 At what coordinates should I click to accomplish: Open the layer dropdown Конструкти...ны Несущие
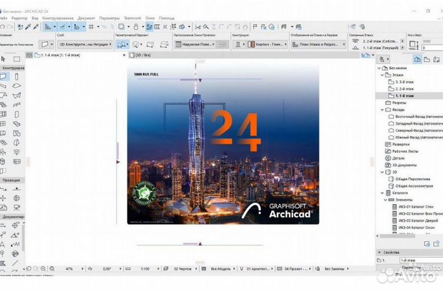[85, 44]
